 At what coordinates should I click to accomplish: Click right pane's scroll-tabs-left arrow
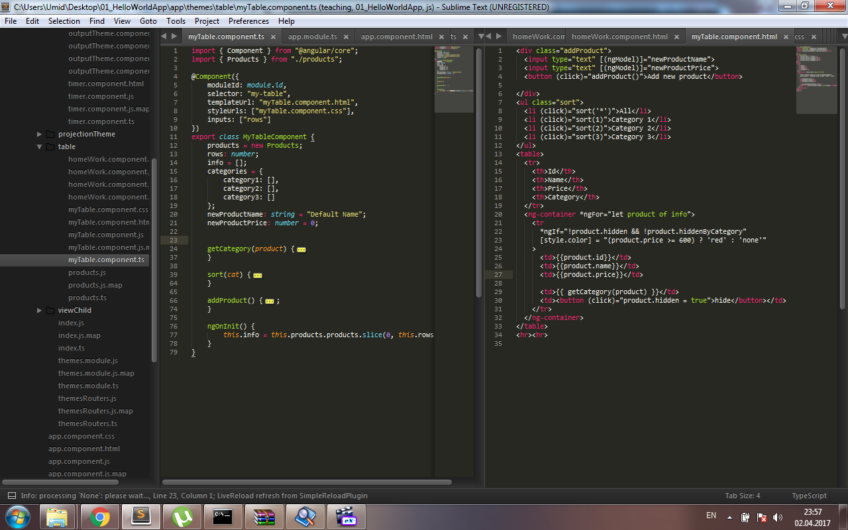[489, 36]
